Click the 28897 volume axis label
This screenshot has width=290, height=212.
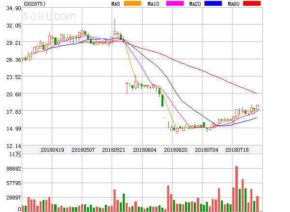(x=14, y=198)
